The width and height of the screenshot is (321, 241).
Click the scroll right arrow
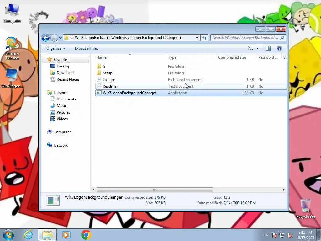pyautogui.click(x=284, y=190)
